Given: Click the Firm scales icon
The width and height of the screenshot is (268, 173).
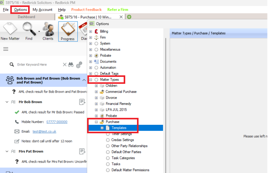Looking at the screenshot, I should [x=96, y=37].
